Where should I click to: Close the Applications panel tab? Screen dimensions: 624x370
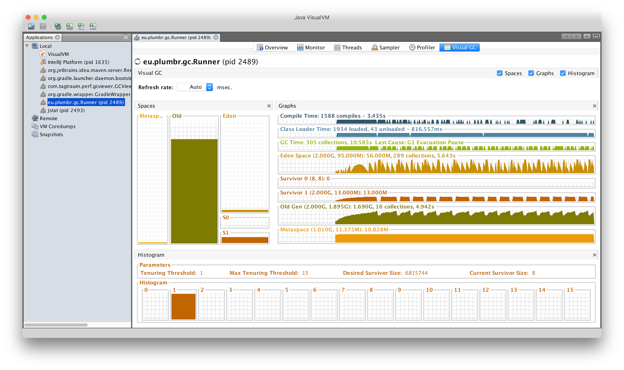pos(58,37)
